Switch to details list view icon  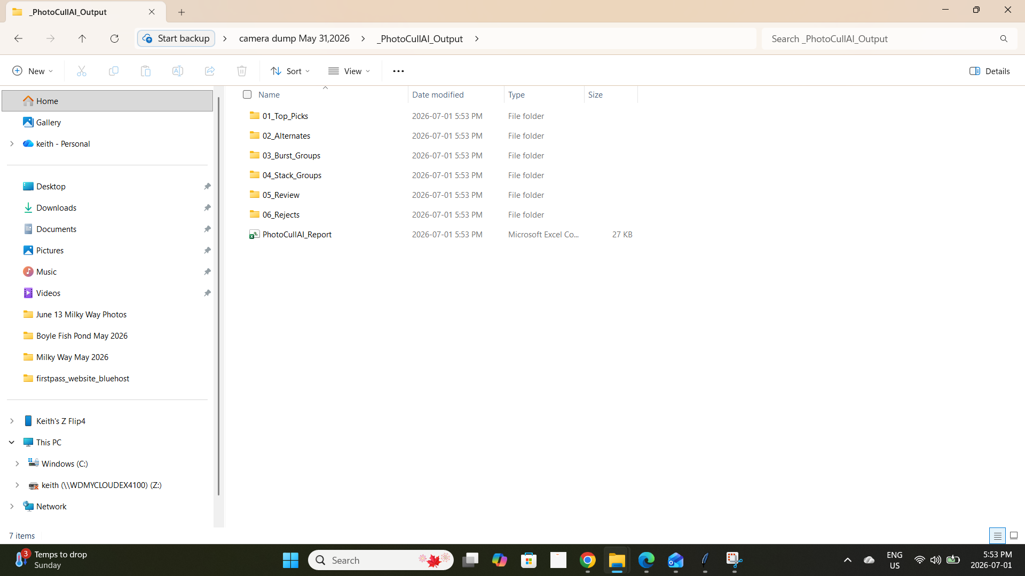(x=997, y=535)
